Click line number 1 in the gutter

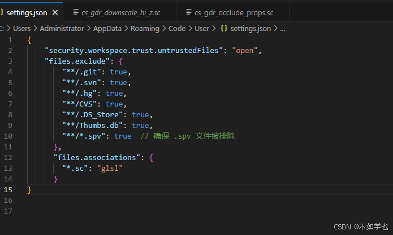tap(10, 40)
